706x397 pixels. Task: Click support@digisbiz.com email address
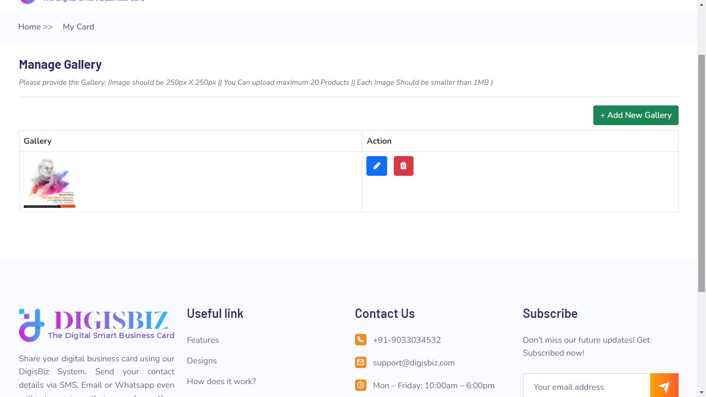413,363
